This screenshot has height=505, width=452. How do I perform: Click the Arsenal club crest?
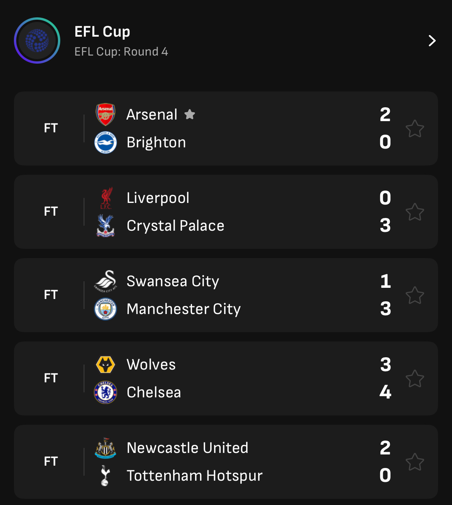(x=105, y=115)
